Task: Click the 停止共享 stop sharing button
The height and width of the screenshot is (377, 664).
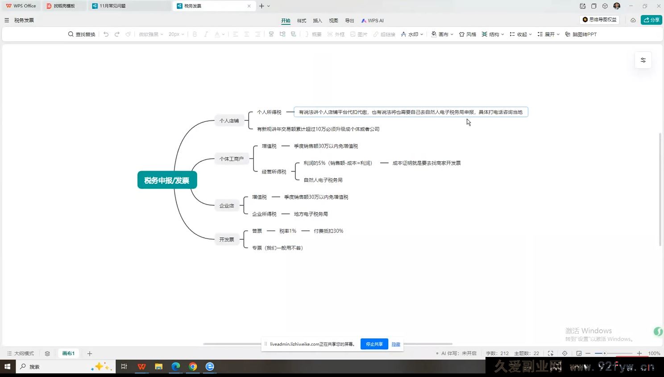Action: point(374,344)
